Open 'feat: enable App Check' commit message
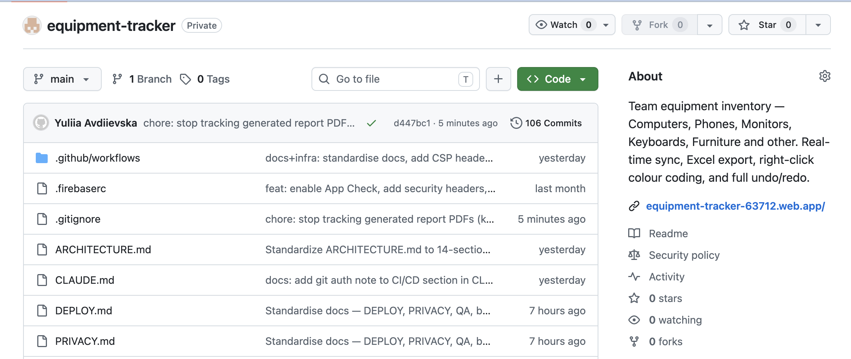This screenshot has height=359, width=851. tap(380, 188)
